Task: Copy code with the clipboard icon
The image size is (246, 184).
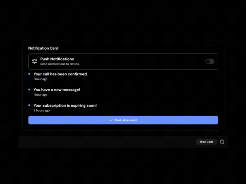Action: (x=222, y=142)
